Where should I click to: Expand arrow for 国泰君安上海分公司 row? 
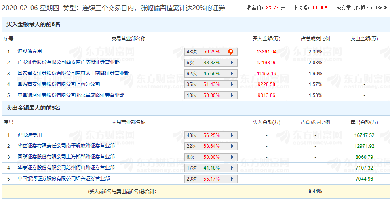pos(232,84)
